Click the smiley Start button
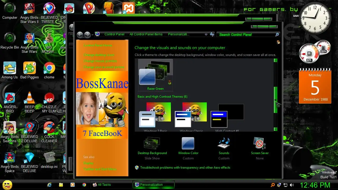This screenshot has height=190, width=338. 7,185
